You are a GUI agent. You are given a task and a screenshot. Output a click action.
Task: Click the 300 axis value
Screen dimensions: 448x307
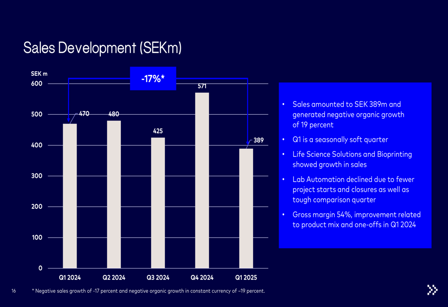tap(37, 176)
